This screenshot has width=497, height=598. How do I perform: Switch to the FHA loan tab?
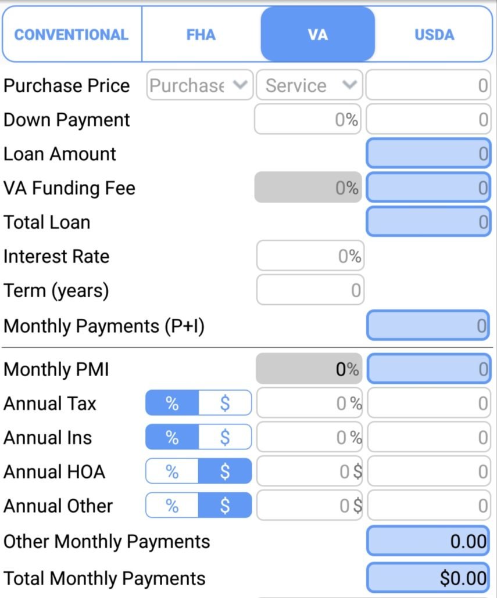click(201, 35)
